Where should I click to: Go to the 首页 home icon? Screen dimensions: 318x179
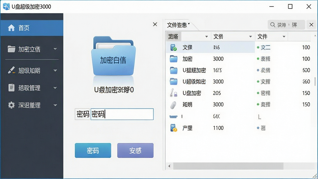click(11, 28)
